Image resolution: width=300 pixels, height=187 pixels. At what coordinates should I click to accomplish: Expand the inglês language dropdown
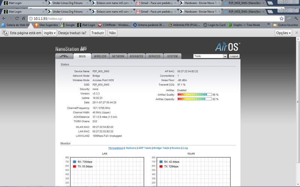point(49,33)
